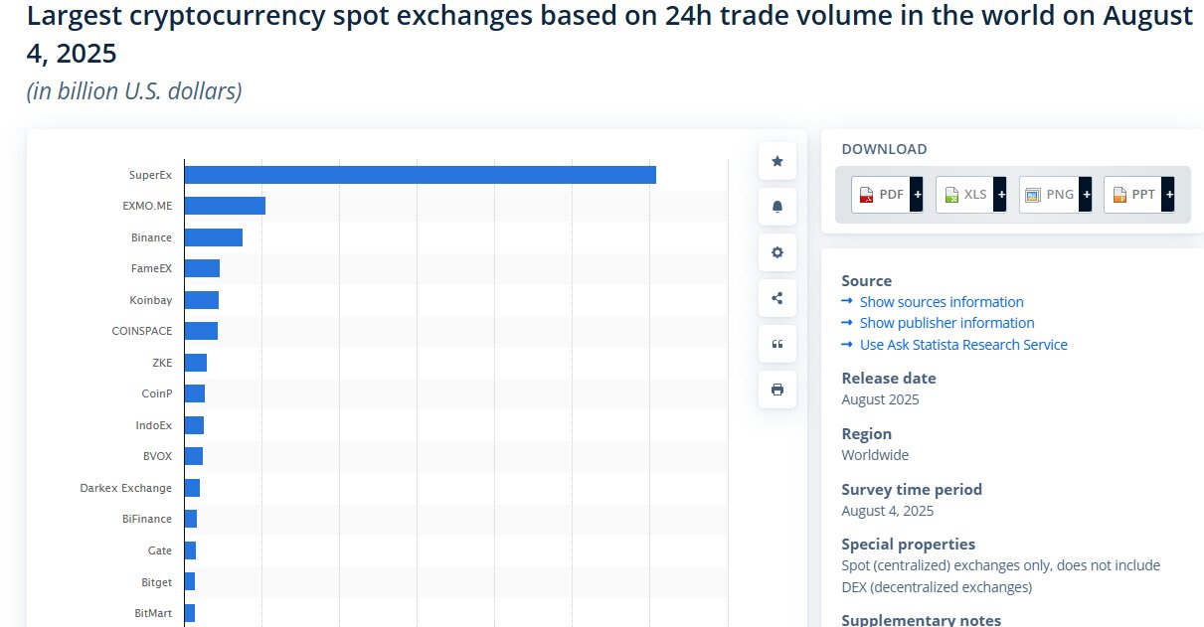Open chart settings gear icon
1204x627 pixels.
(777, 252)
